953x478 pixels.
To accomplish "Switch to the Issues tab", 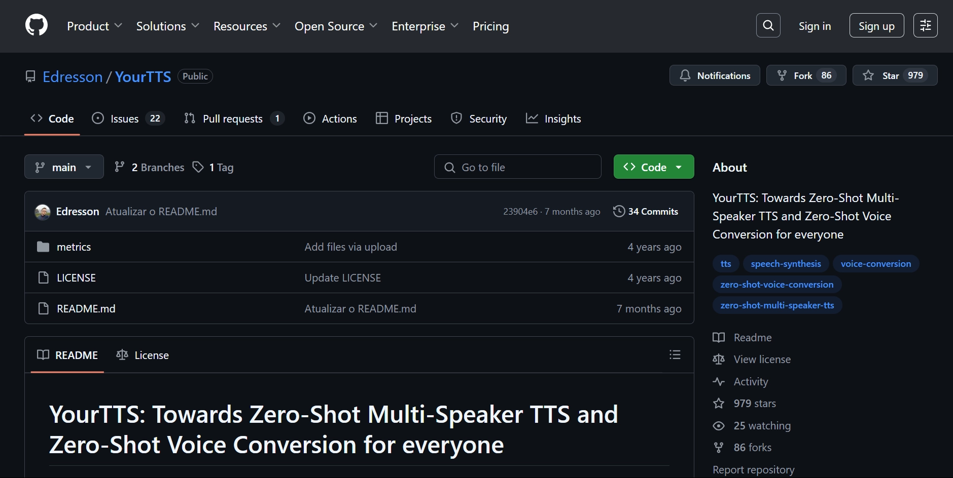I will click(x=123, y=118).
